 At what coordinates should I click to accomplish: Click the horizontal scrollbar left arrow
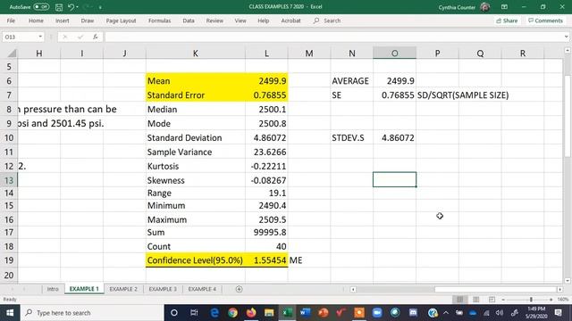353,289
